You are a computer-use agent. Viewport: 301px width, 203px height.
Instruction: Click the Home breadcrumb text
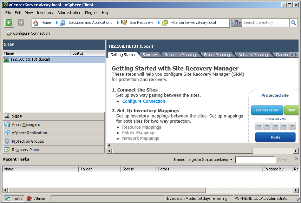click(46, 23)
